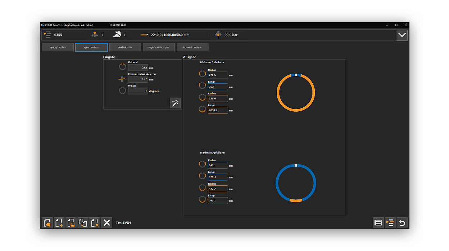Switch to Capacity calculator tab
This screenshot has width=449, height=251.
click(58, 47)
